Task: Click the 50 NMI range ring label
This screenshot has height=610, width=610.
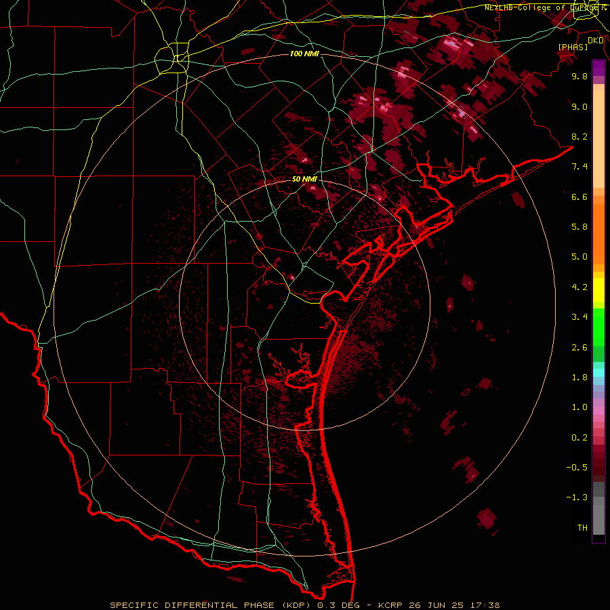Action: click(304, 179)
